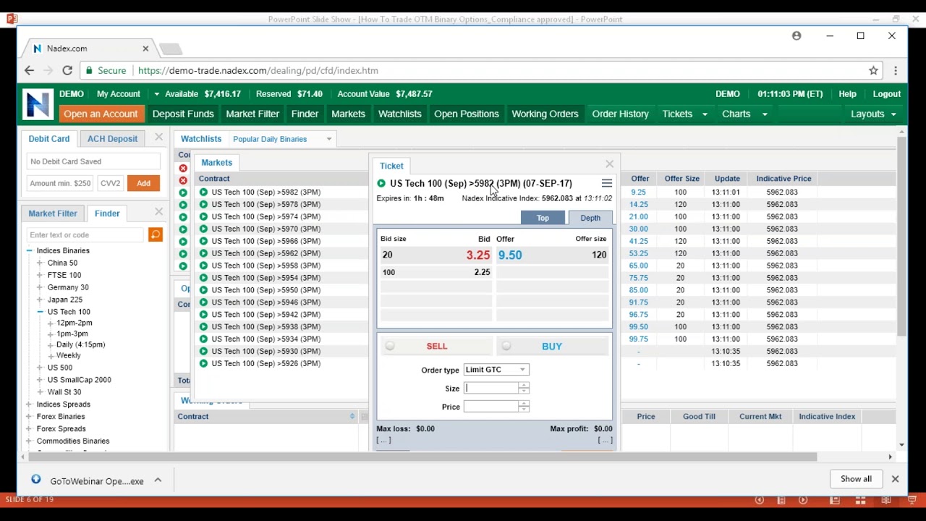The width and height of the screenshot is (926, 521).
Task: Collapse the Indices Binaries tree node
Action: pyautogui.click(x=29, y=250)
